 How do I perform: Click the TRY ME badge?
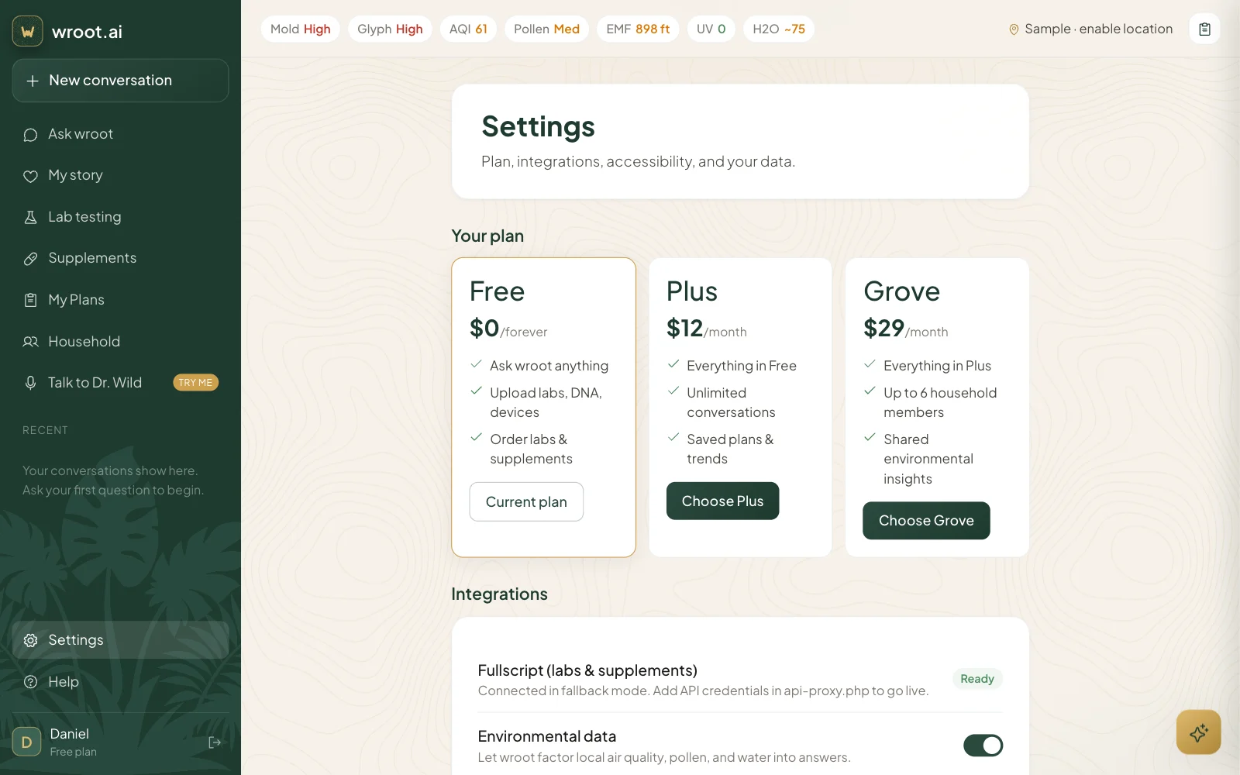click(195, 383)
